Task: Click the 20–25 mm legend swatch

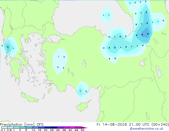Action: (x=48, y=128)
